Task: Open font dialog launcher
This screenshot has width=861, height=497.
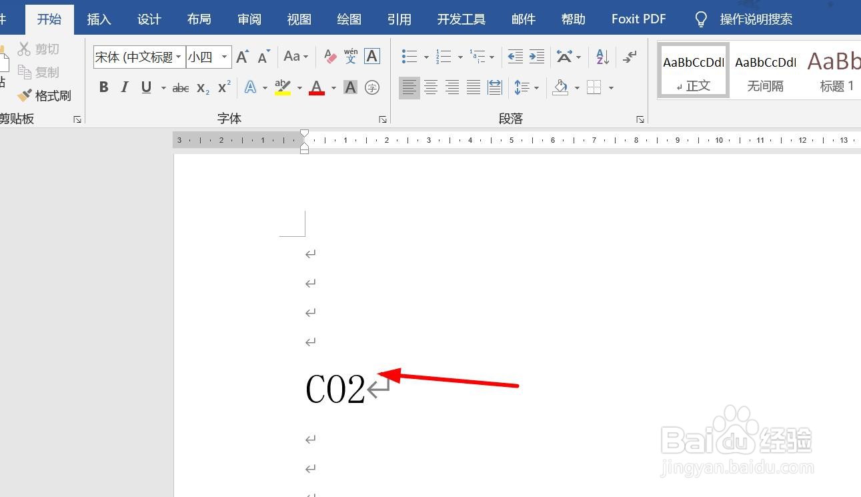Action: coord(383,119)
